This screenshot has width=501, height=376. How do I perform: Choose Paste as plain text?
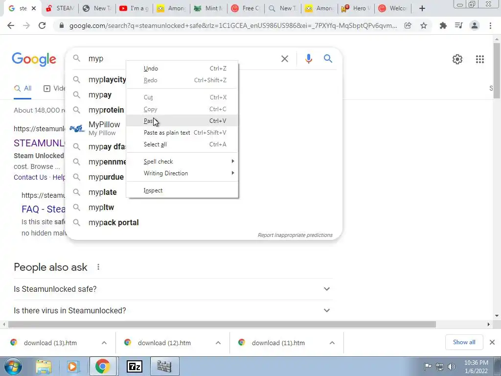click(182, 133)
